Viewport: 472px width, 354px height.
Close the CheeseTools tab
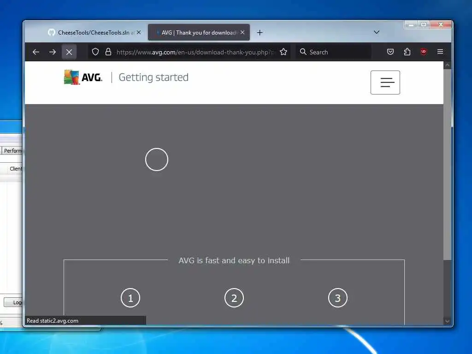click(x=139, y=32)
